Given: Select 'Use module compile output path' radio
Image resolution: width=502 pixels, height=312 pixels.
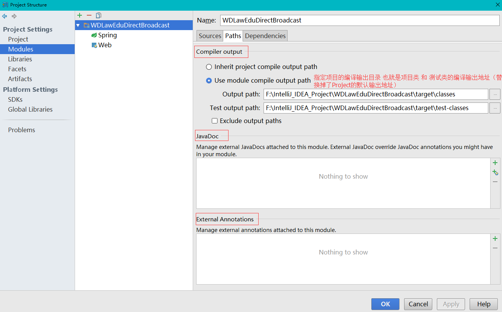Looking at the screenshot, I should (x=209, y=80).
